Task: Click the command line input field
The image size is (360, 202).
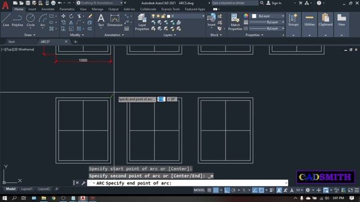Action: (187, 183)
